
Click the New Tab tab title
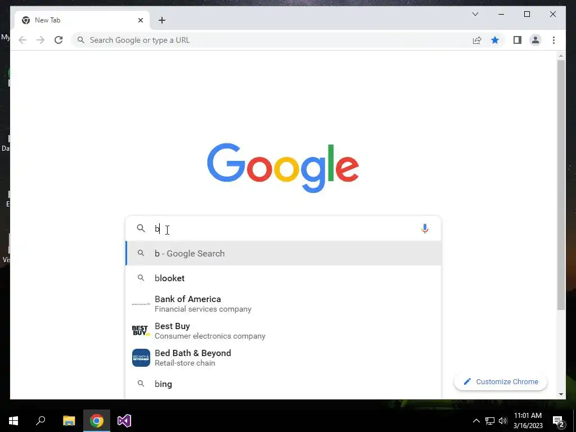click(x=47, y=20)
